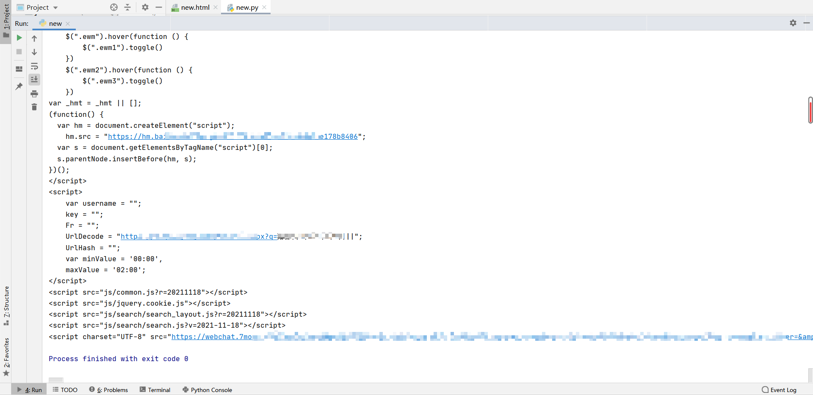Click the "maxValue = '02:00';" line
This screenshot has height=395, width=813.
[105, 270]
